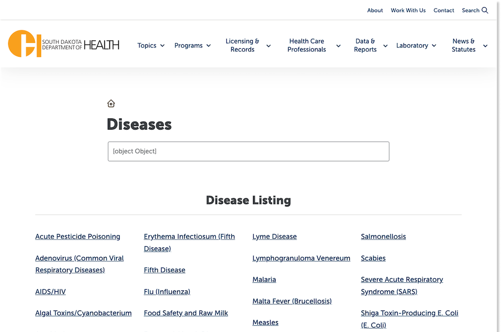501x332 pixels.
Task: Open Licensing & Records menu item
Action: (242, 45)
